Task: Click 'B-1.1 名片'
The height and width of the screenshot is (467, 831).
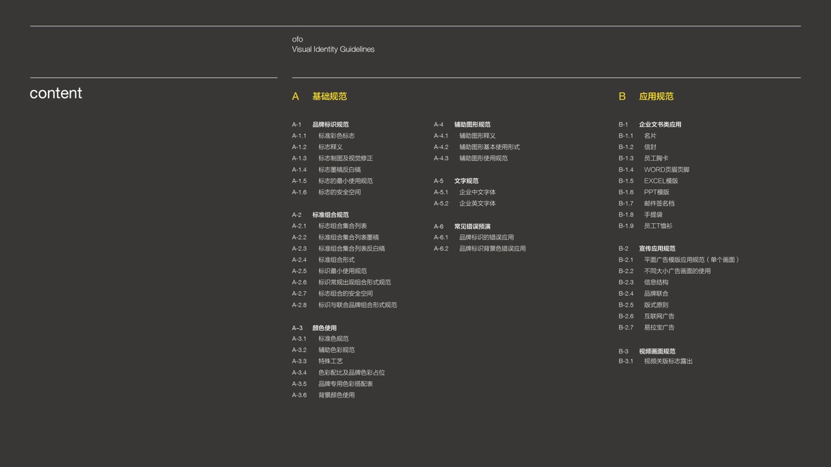Action: tap(638, 136)
